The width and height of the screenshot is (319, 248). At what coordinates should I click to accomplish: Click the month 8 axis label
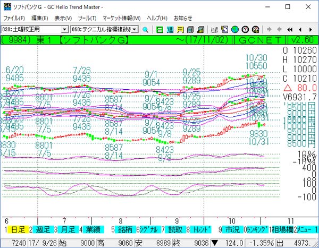[121, 221]
